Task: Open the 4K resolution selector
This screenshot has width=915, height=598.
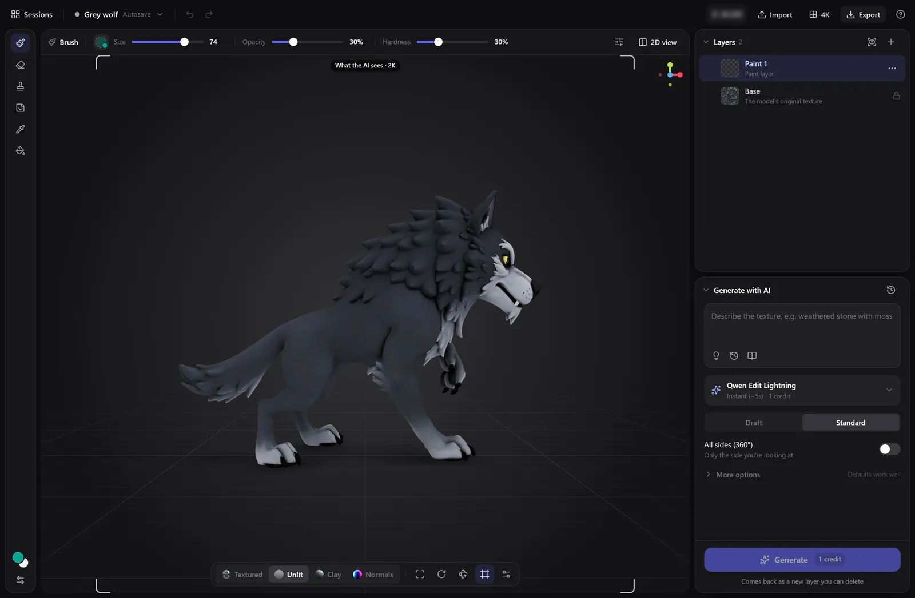Action: 819,14
